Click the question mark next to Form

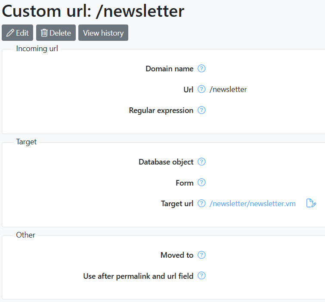[201, 183]
